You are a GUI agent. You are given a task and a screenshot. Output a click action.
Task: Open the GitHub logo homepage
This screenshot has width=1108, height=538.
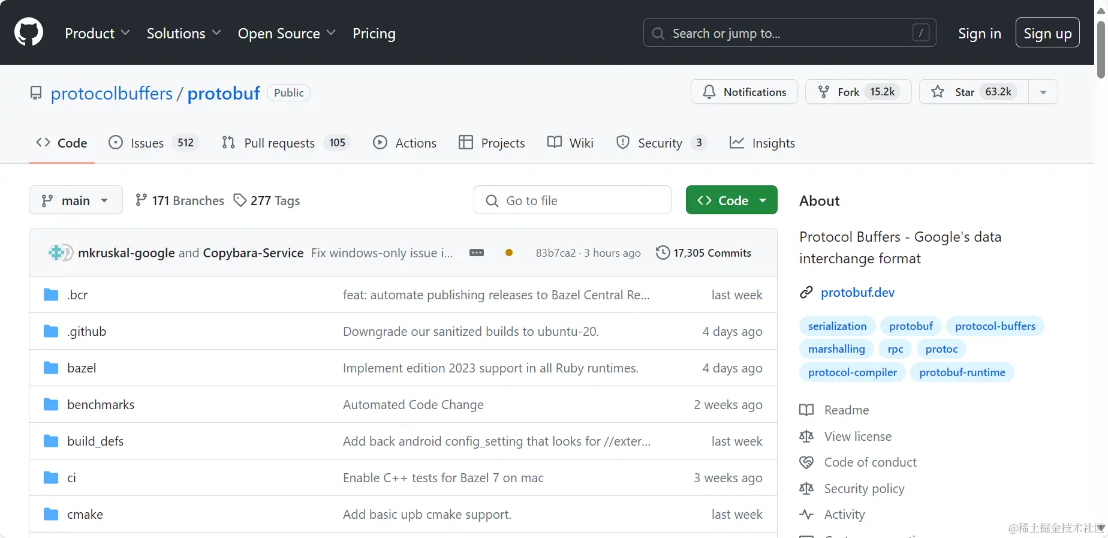click(29, 32)
